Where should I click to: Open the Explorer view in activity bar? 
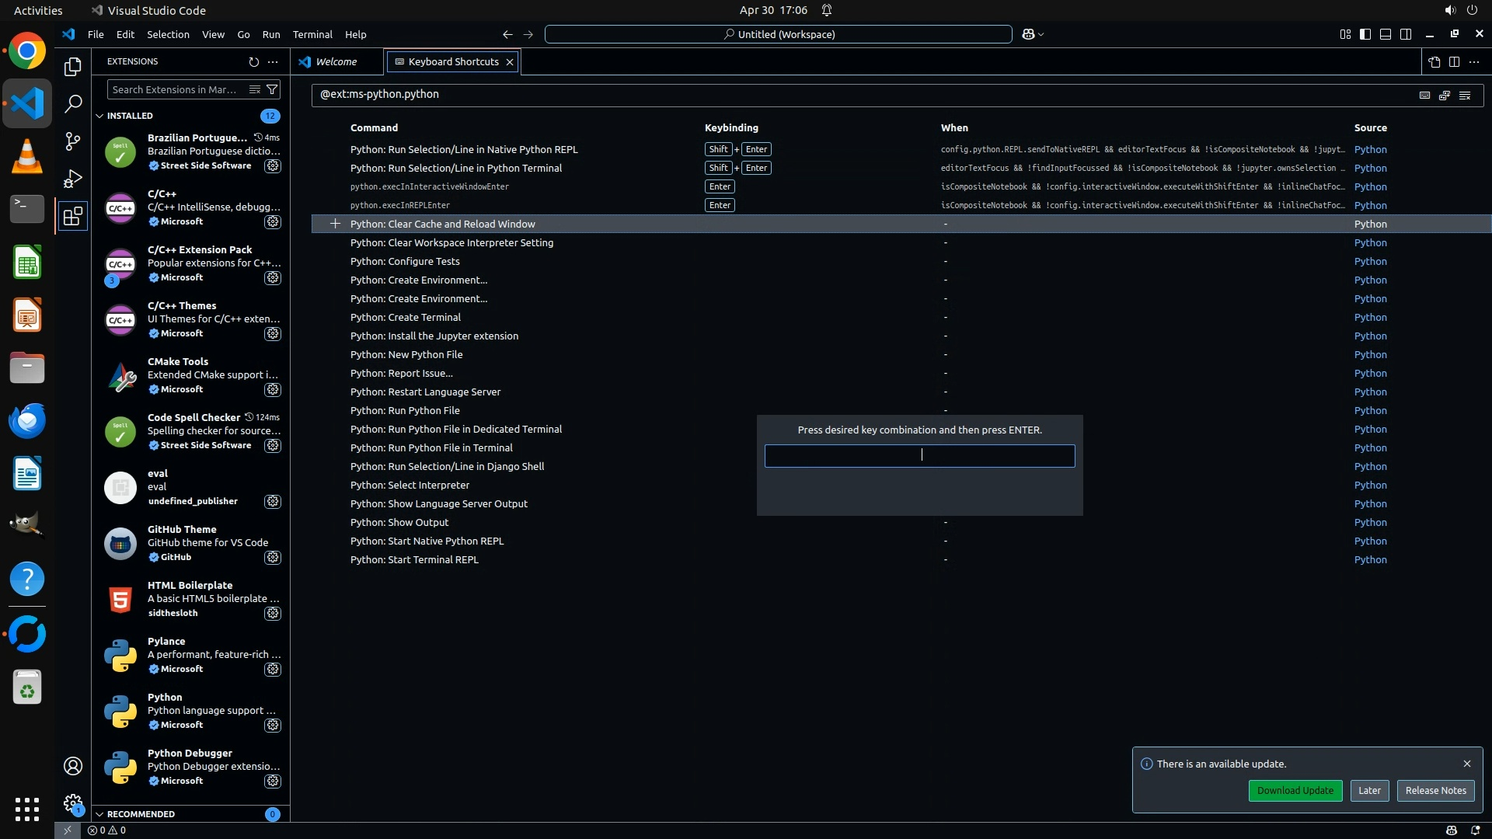[72, 67]
